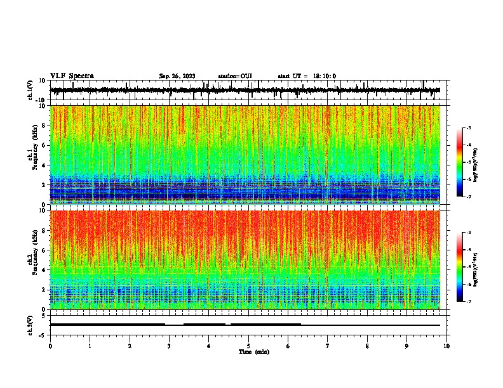Click the time axis tick label "7"
This screenshot has height=388, width=503.
[x=328, y=346]
